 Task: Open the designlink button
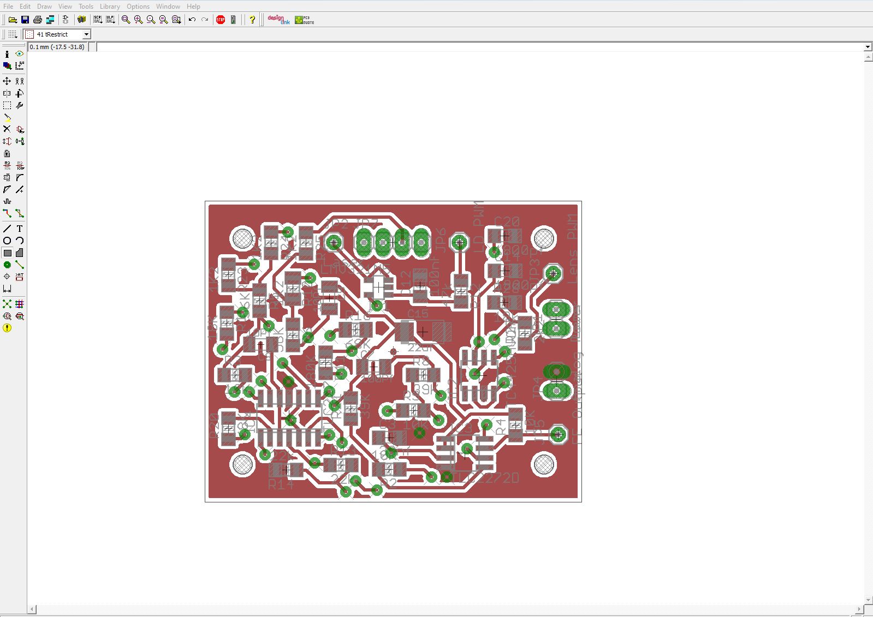click(x=278, y=20)
